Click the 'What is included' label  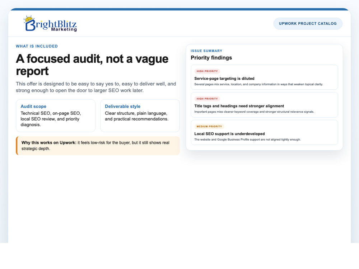click(x=37, y=46)
